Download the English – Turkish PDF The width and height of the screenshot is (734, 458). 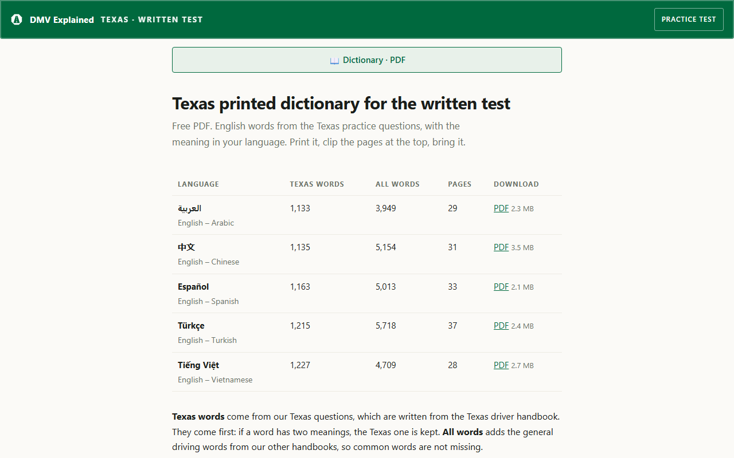click(501, 326)
